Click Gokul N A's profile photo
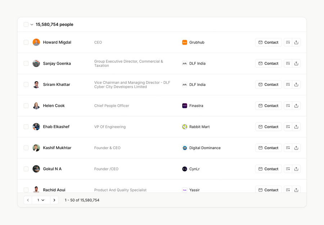This screenshot has height=225, width=324. point(36,169)
